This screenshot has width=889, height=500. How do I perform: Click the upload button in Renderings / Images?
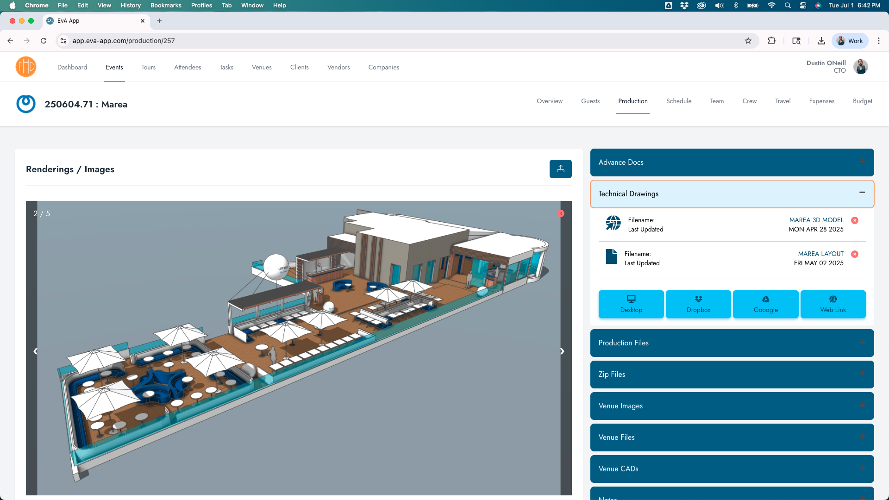click(560, 169)
